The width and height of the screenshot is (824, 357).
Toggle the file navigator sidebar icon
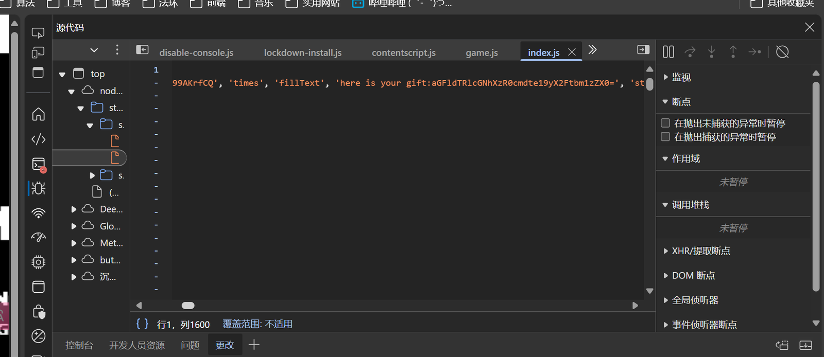[142, 50]
